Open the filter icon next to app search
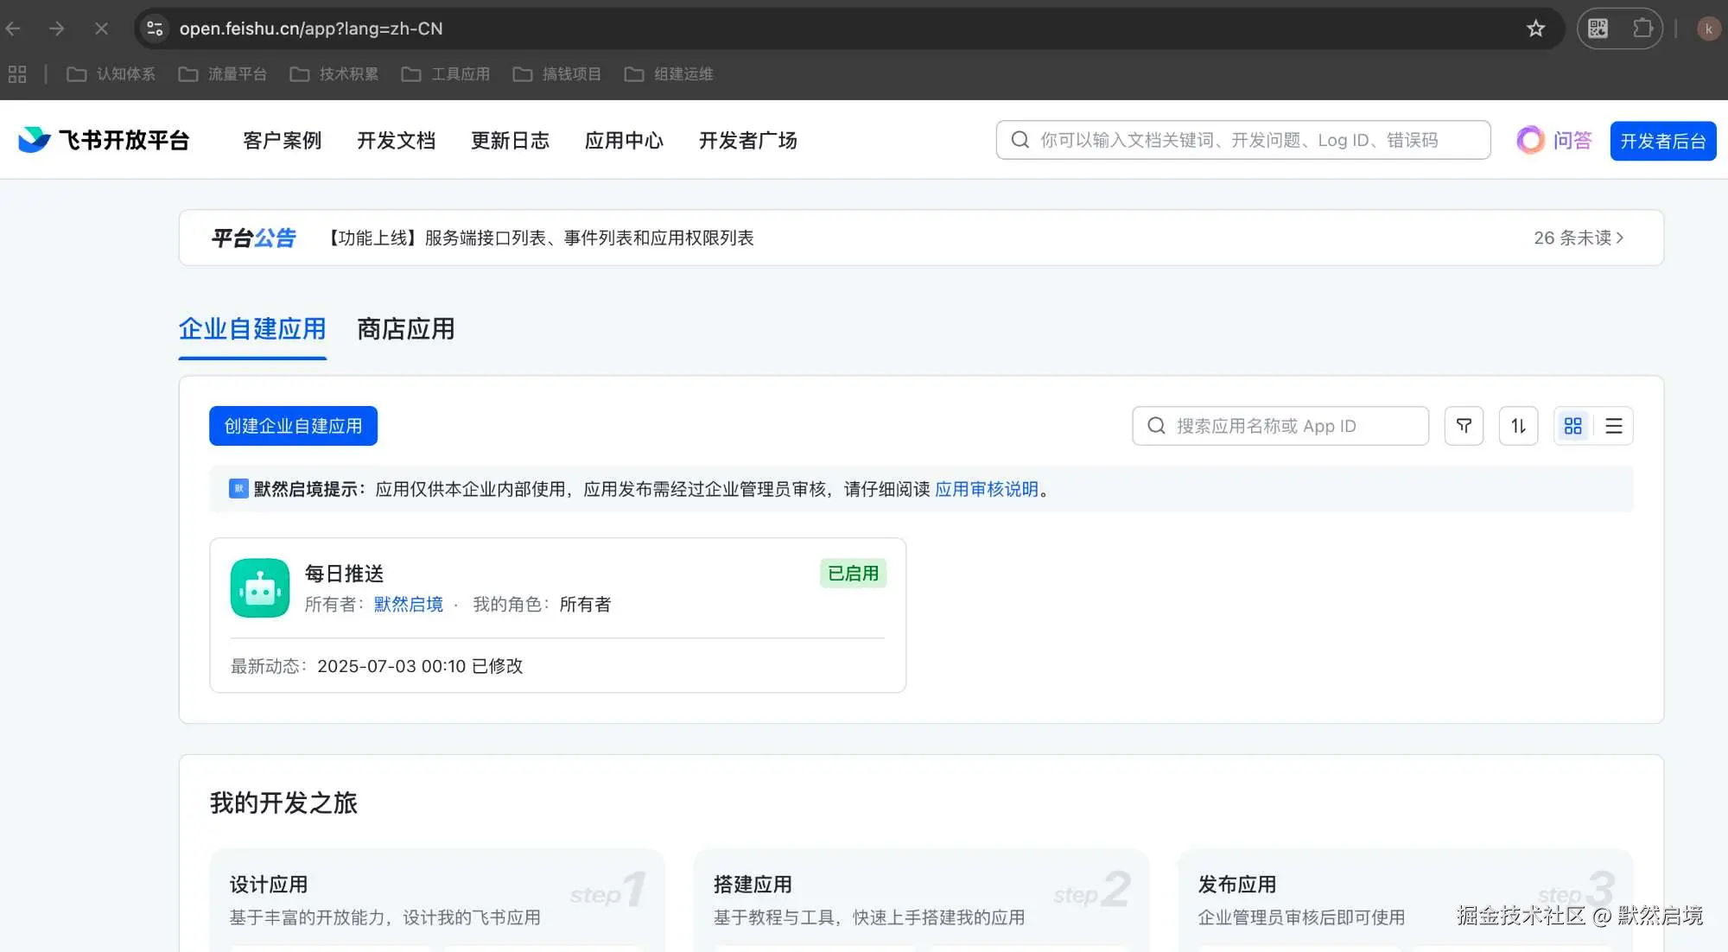 [1463, 425]
